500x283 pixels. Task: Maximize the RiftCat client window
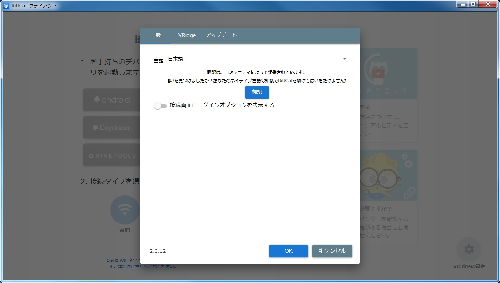point(473,4)
